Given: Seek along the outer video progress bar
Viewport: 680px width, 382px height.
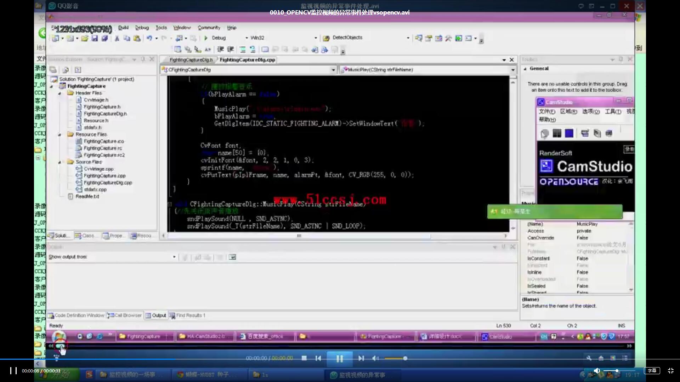Looking at the screenshot, I should tap(340, 359).
